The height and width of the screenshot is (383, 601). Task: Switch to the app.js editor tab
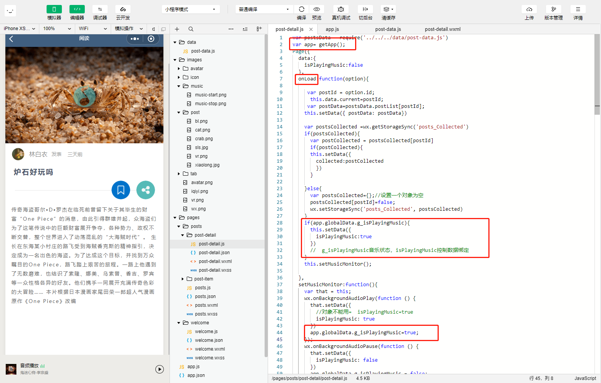tap(332, 29)
